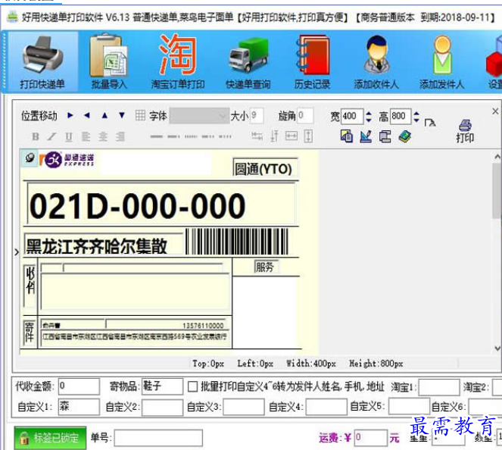This screenshot has height=450, width=502.
Task: Click the 代收金额 amount field
Action: coord(79,386)
